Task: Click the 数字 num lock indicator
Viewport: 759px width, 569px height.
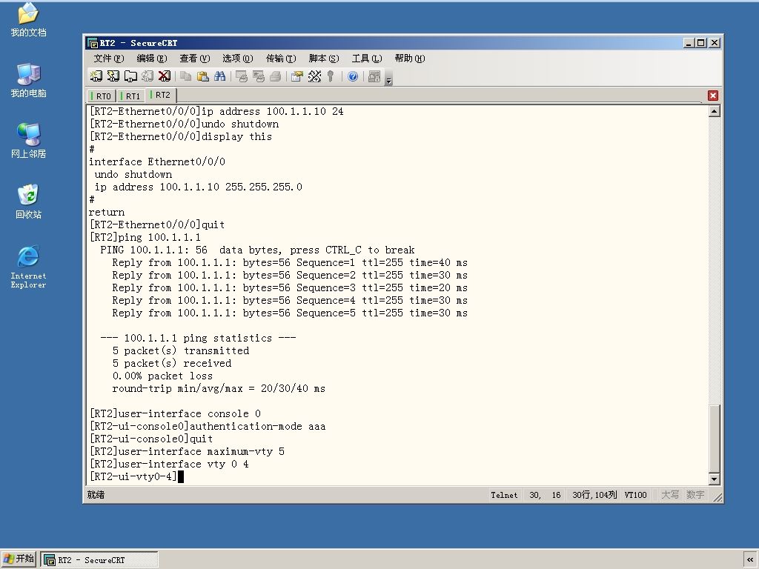Action: 695,495
